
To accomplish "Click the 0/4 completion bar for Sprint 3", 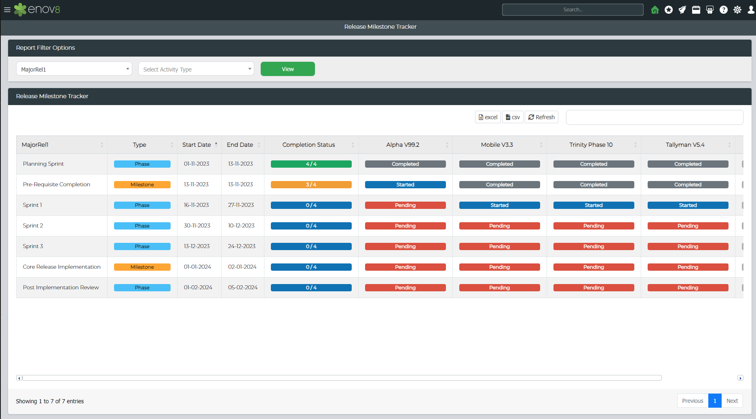I will [311, 246].
